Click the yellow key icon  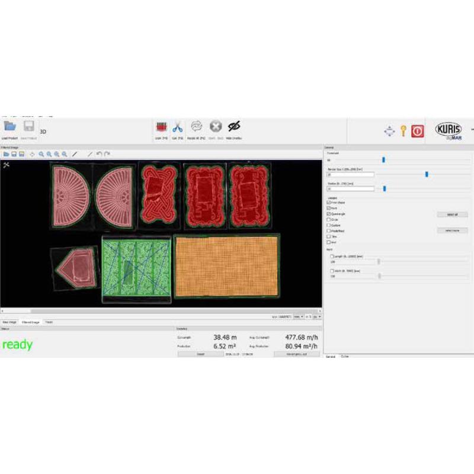[403, 131]
